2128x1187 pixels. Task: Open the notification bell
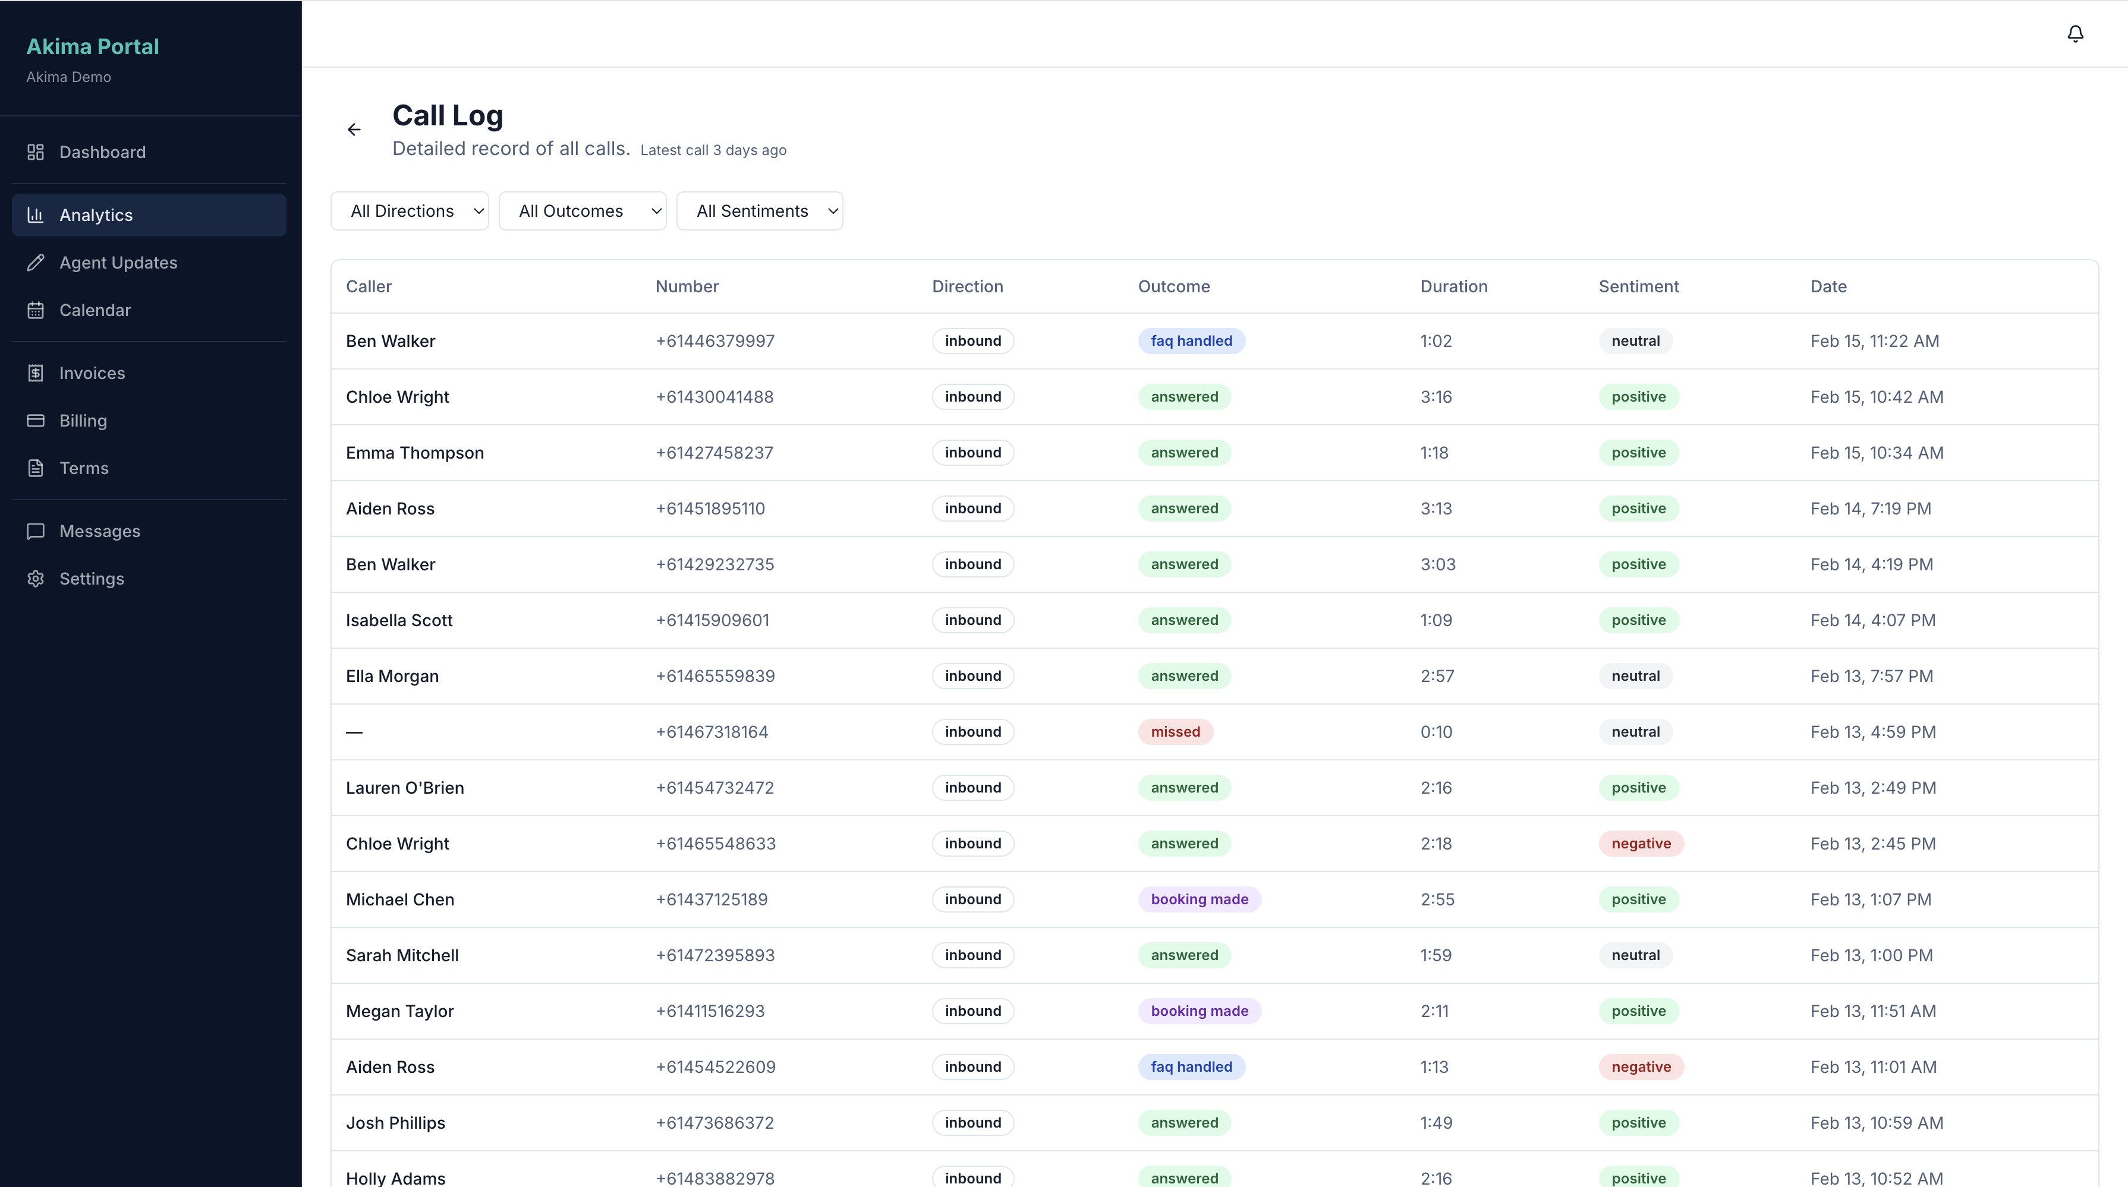pos(2075,33)
